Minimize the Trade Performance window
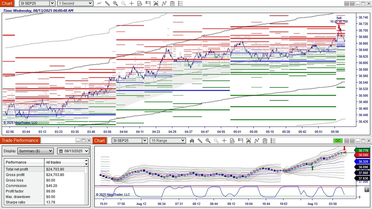This screenshot has width=372, height=209. tap(78, 140)
